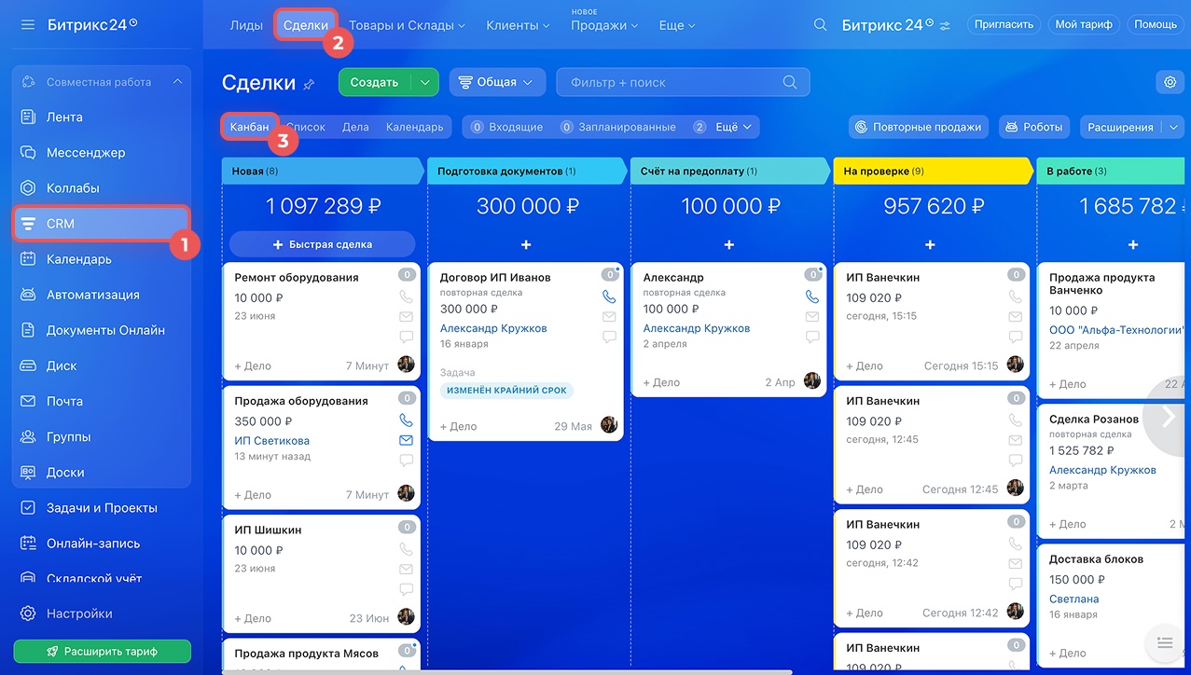Image resolution: width=1191 pixels, height=675 pixels.
Task: Open CRM in the left sidebar
Action: click(101, 224)
